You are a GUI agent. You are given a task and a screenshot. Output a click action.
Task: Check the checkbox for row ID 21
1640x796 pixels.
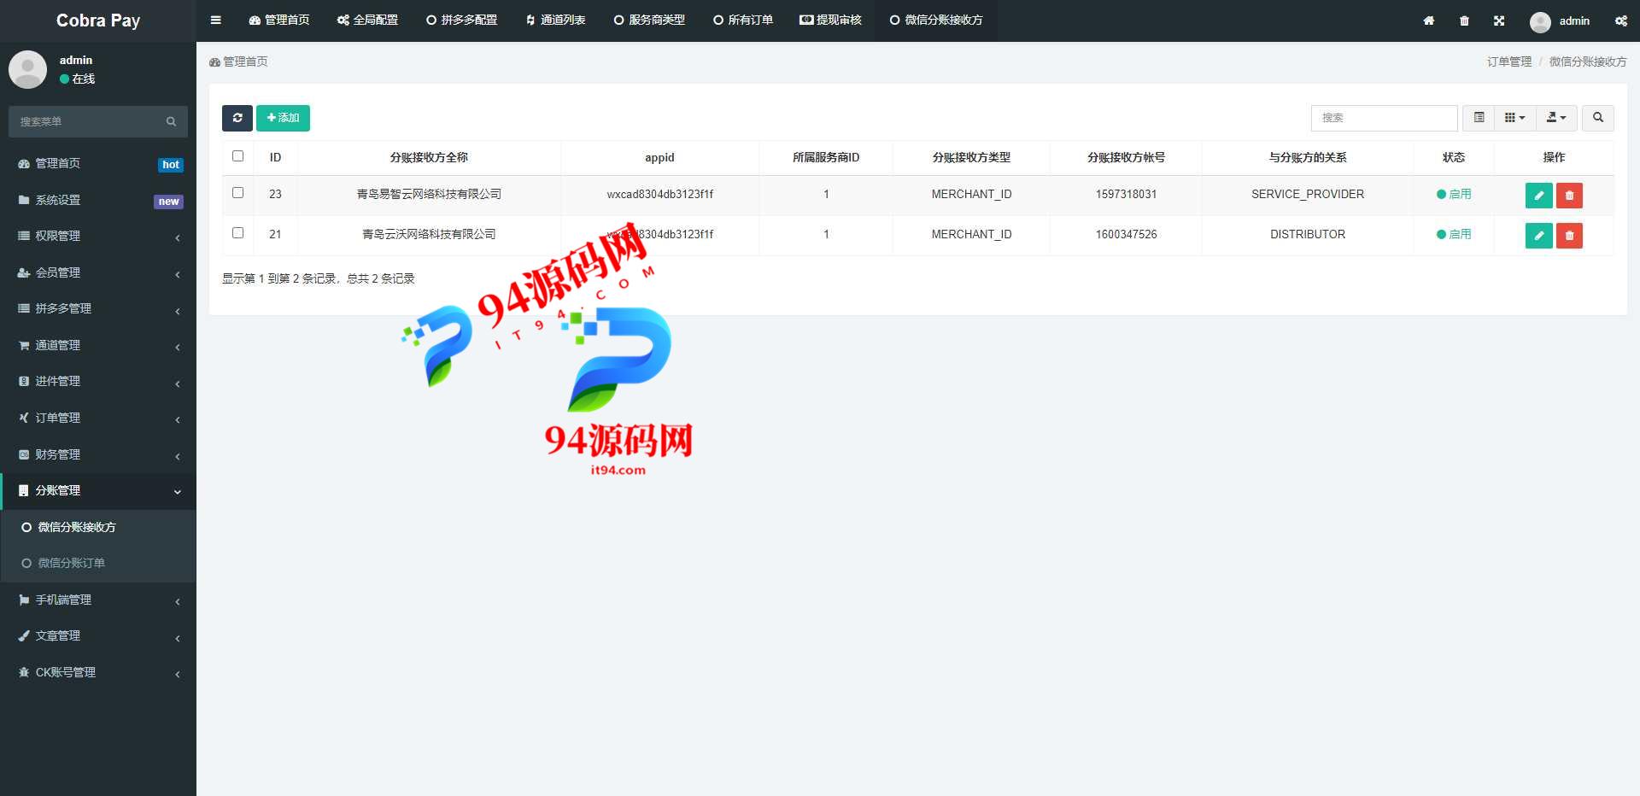(238, 233)
